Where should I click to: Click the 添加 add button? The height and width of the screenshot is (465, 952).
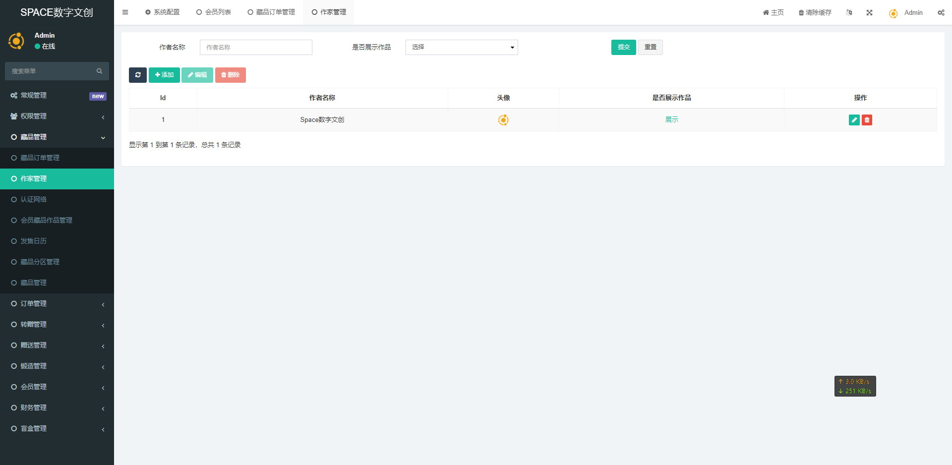[x=164, y=75]
